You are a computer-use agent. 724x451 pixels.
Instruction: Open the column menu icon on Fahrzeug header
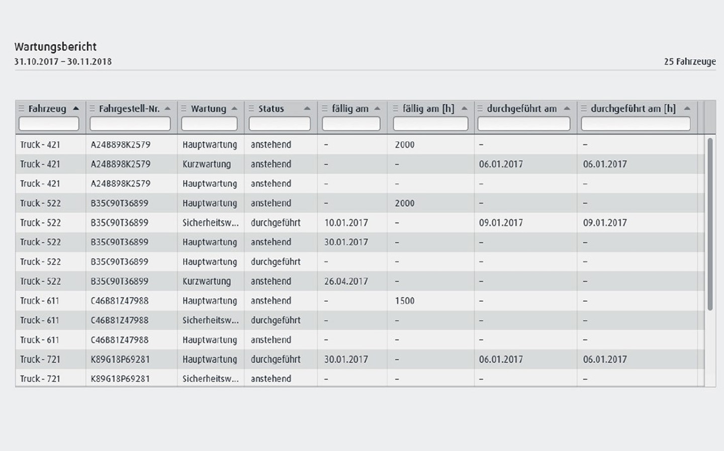pyautogui.click(x=21, y=108)
